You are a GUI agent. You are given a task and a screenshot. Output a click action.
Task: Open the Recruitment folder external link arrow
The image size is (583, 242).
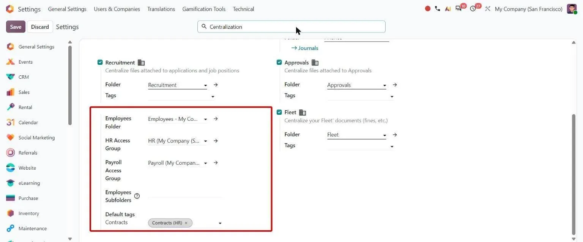coord(216,85)
